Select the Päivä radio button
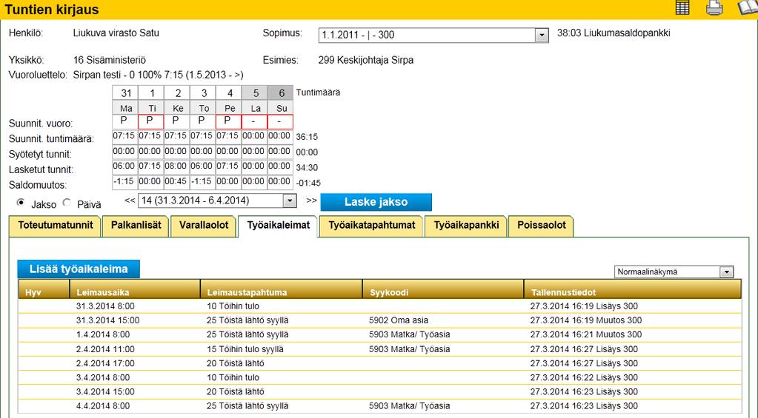 coord(67,203)
